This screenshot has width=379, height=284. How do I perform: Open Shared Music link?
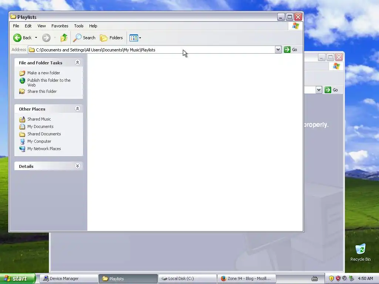39,119
